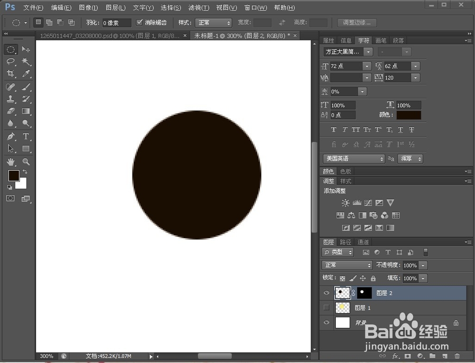Open the 文件(F) menu
Image resolution: width=475 pixels, height=363 pixels.
click(x=33, y=8)
